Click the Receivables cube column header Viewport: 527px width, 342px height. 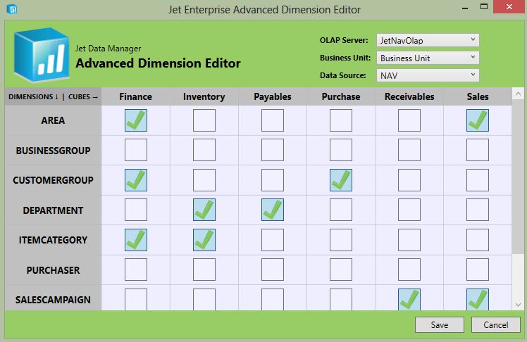[409, 96]
